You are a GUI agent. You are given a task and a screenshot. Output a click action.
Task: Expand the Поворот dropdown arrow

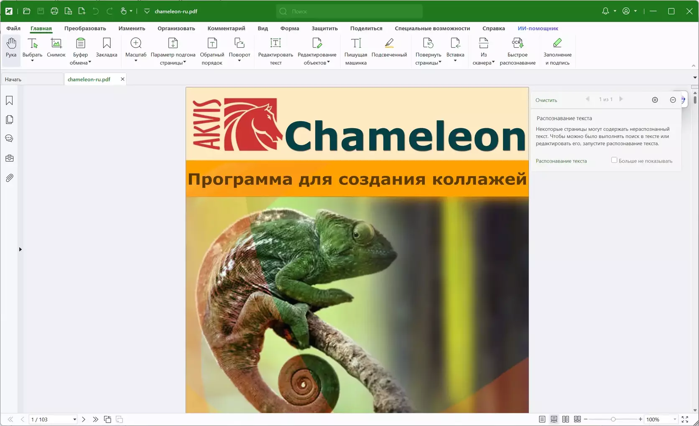[240, 61]
